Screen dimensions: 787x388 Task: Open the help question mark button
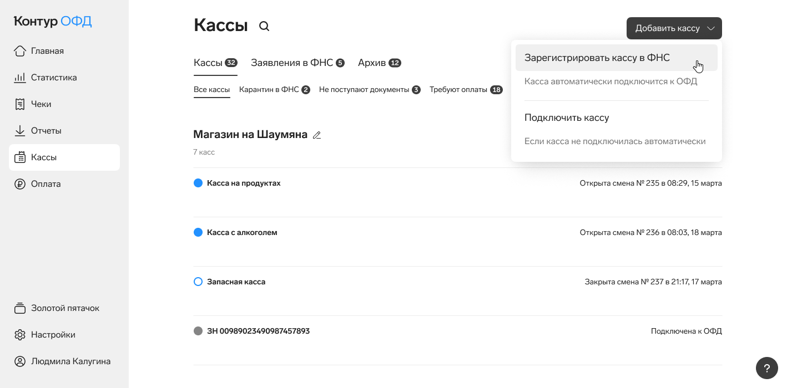[x=766, y=368]
